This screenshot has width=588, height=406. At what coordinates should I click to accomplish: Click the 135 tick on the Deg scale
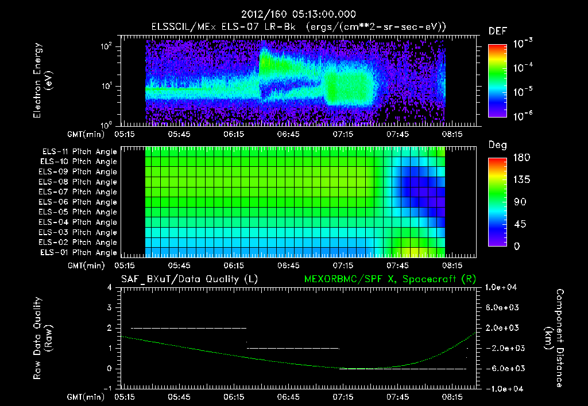point(521,179)
